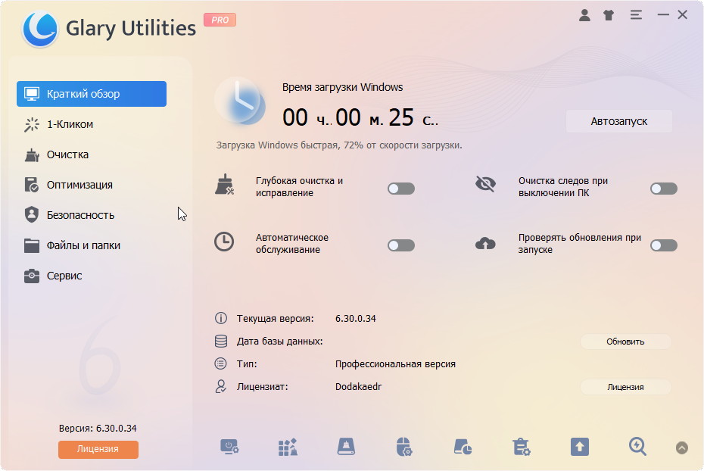Click the cloud upload icon for update checks
This screenshot has height=471, width=704.
coord(485,243)
